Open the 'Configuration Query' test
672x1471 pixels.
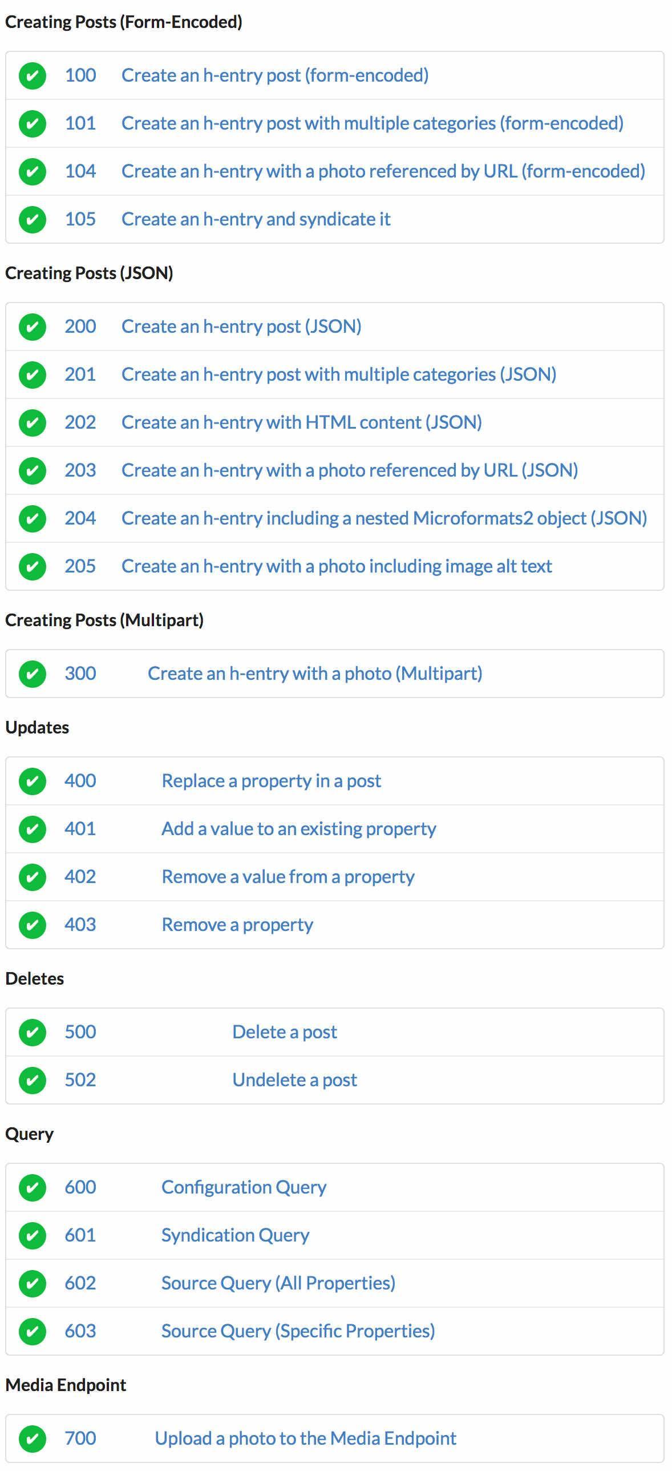(x=244, y=1188)
